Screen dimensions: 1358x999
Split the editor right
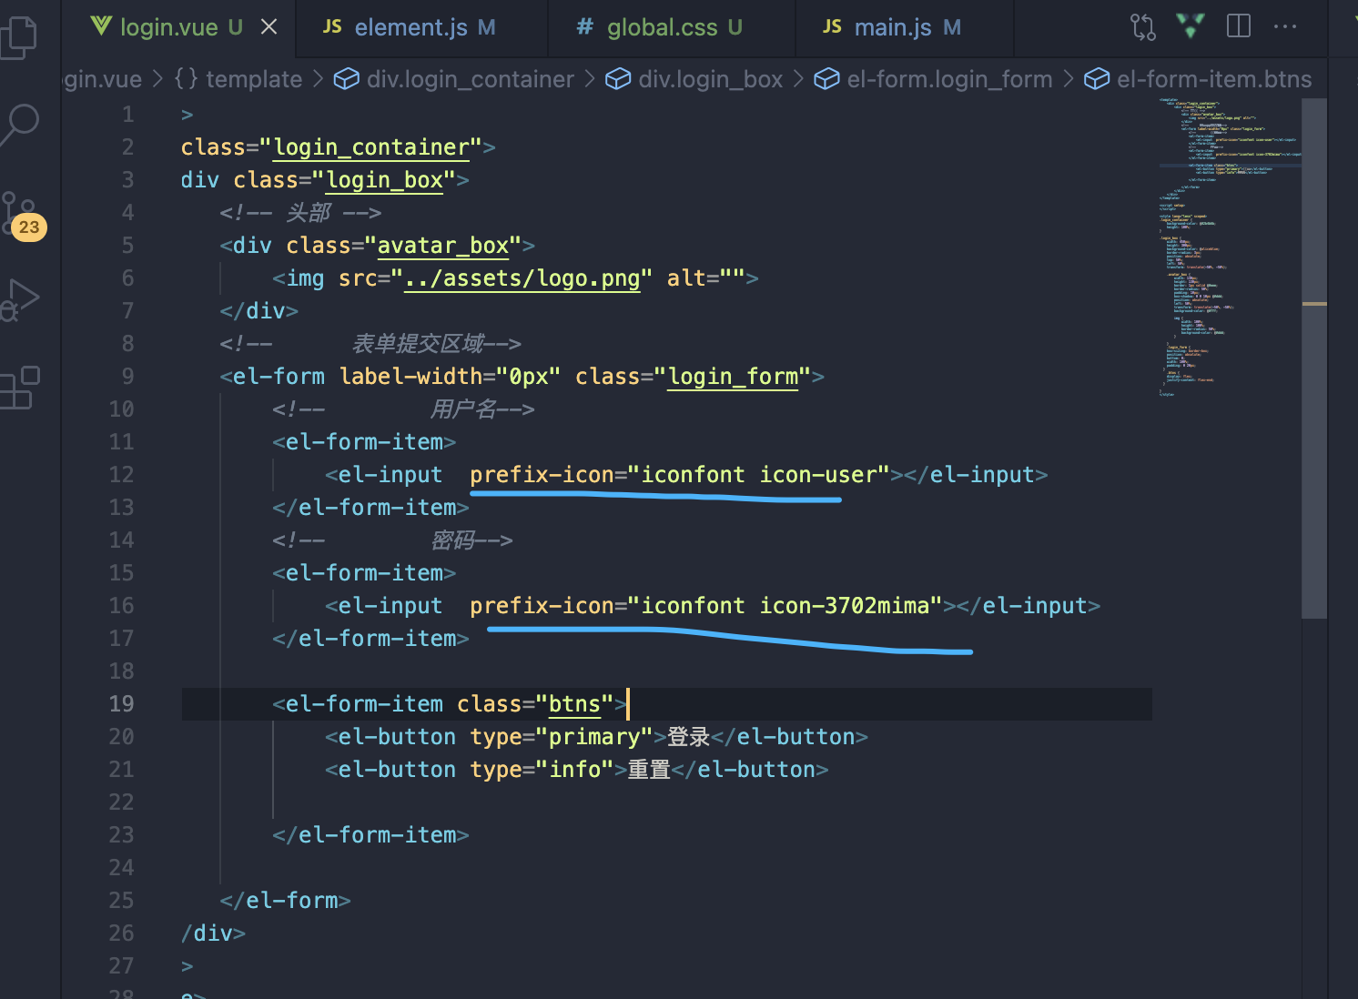coord(1239,25)
